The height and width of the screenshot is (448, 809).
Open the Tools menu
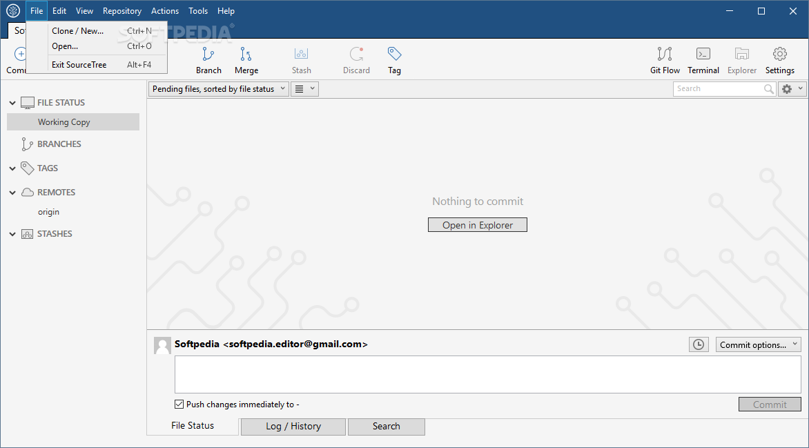198,11
